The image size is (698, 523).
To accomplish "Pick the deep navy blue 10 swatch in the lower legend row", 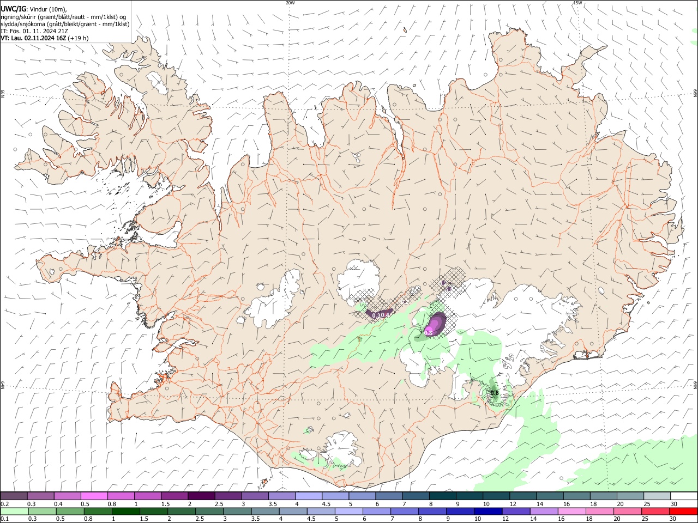I will 488,511.
